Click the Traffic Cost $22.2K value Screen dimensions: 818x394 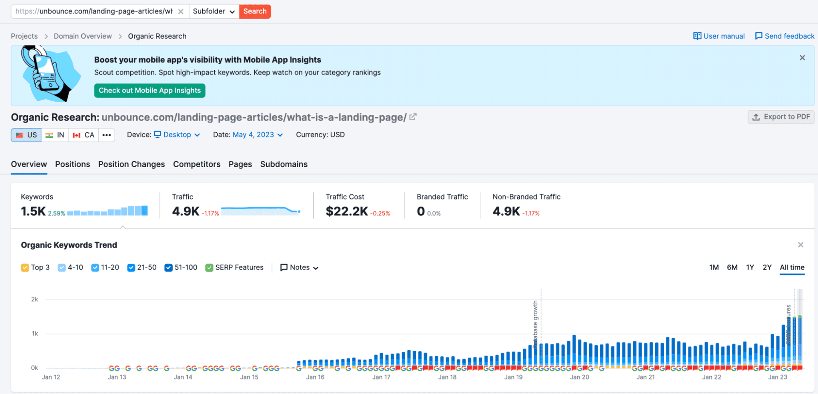coord(347,211)
